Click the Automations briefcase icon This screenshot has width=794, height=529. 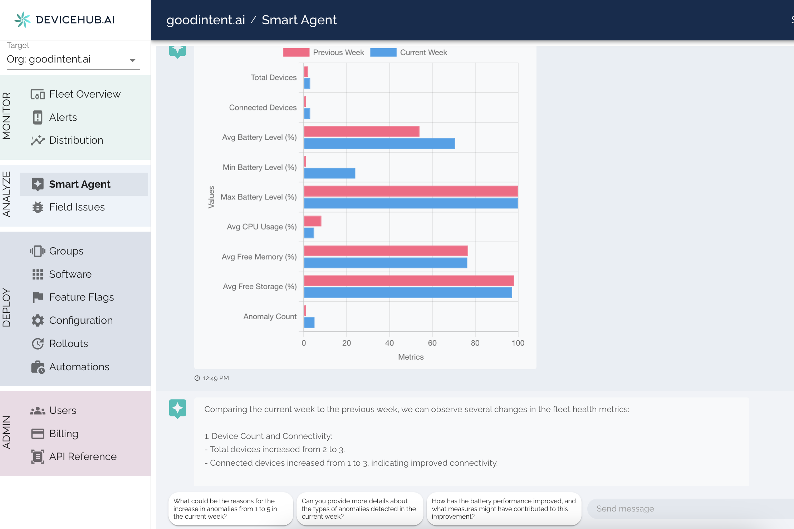[x=38, y=367]
